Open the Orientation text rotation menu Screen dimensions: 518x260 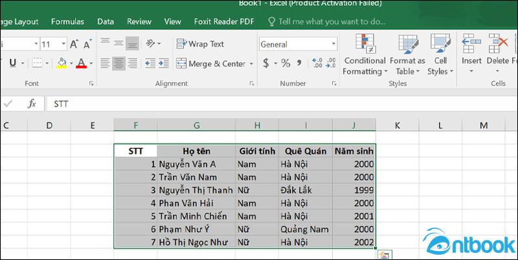coord(153,43)
